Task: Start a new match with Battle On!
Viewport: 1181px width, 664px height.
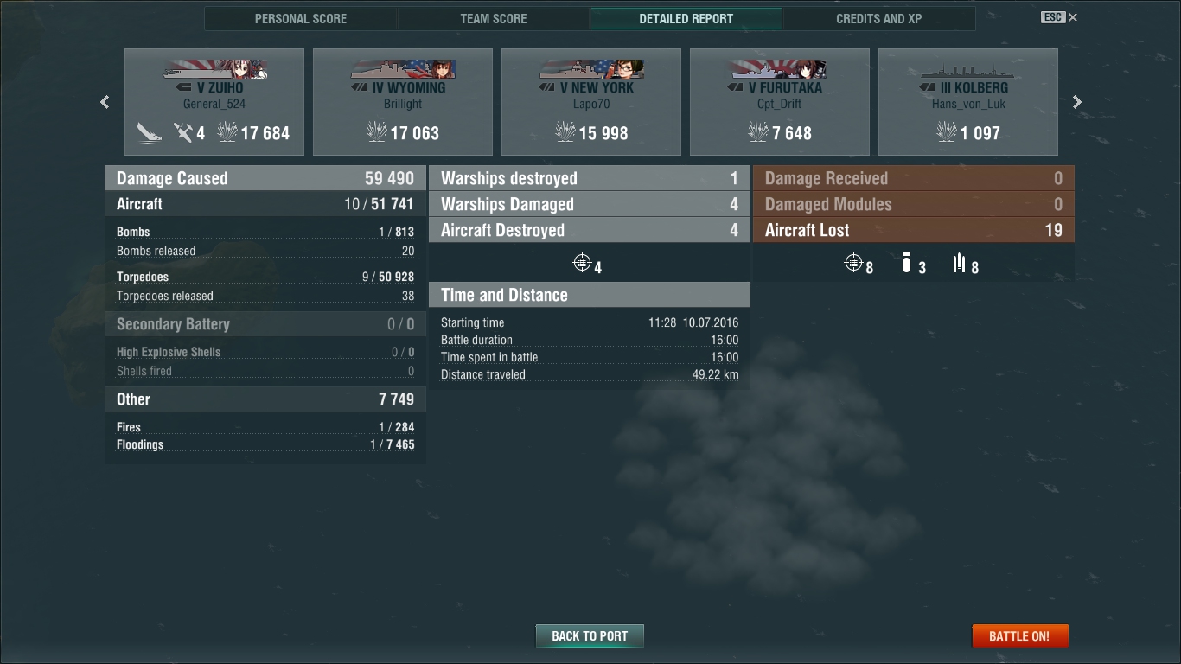Action: point(1020,635)
